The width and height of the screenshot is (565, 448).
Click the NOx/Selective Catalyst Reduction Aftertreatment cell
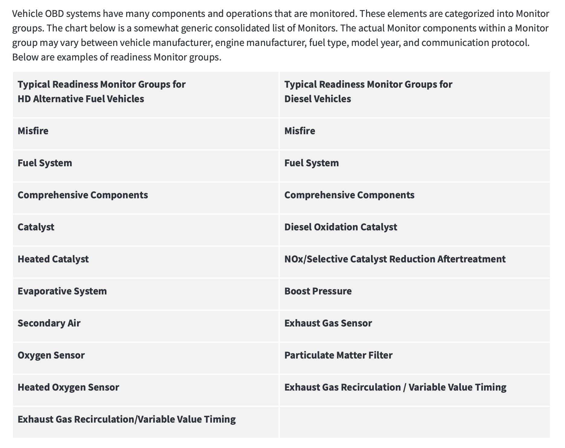coord(395,259)
